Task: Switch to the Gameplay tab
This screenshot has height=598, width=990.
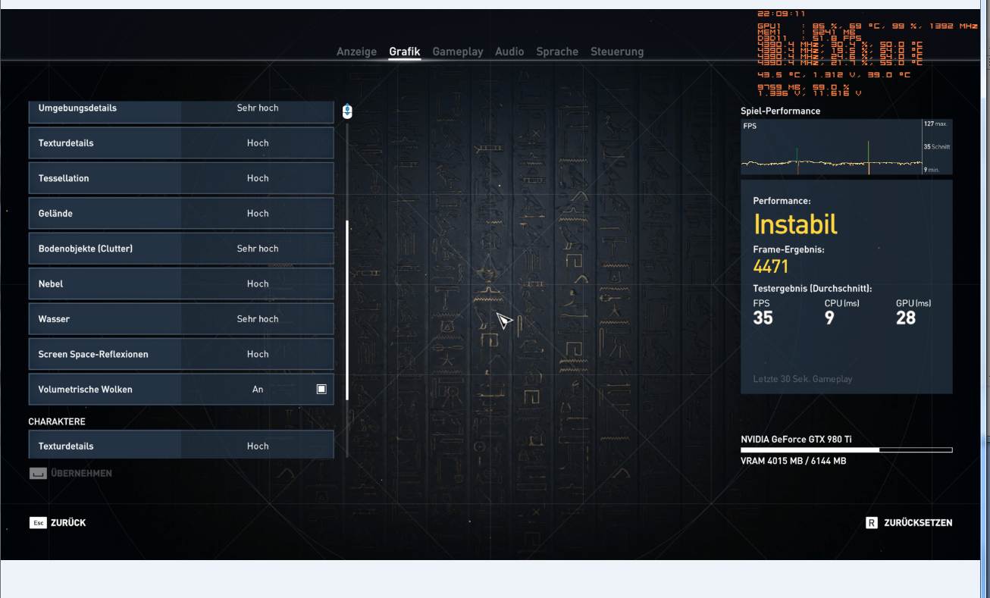Action: [457, 52]
